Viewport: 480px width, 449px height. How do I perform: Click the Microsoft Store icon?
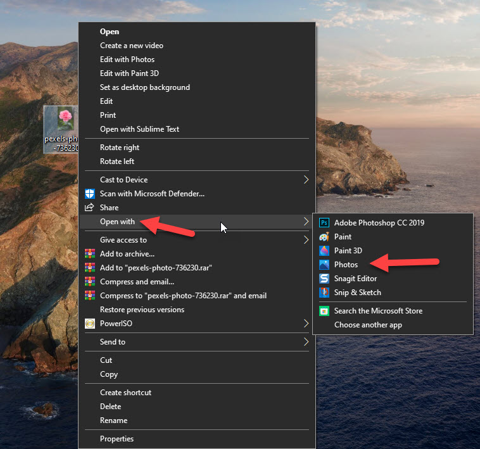coord(324,311)
